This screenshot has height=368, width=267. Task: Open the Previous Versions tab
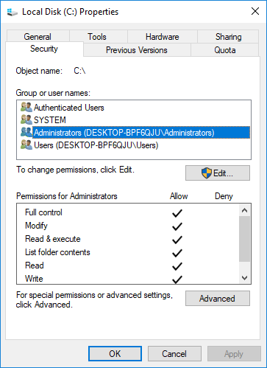pos(137,50)
